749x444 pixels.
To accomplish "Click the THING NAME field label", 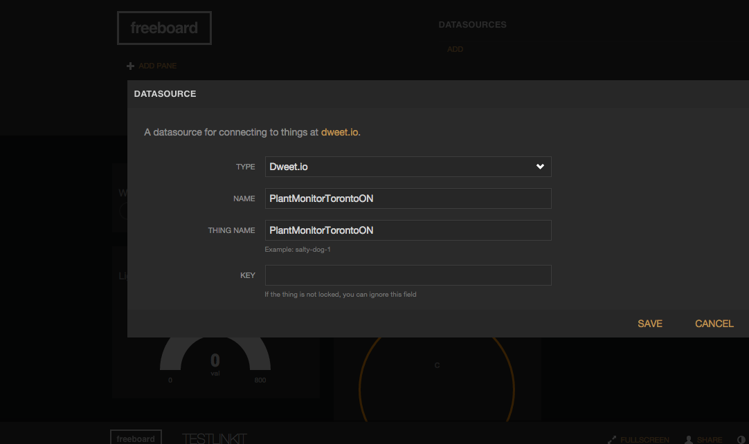I will (232, 230).
